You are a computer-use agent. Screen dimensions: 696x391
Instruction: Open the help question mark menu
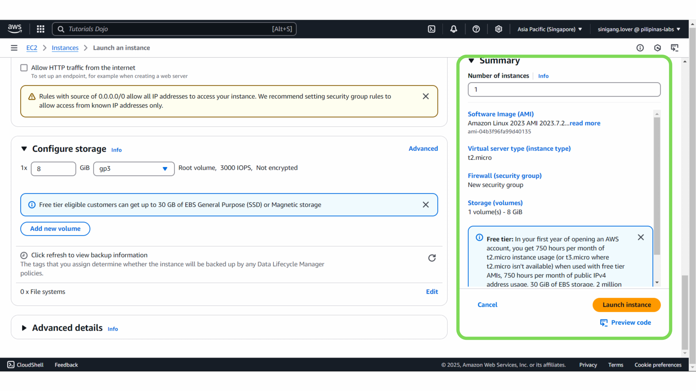476,29
